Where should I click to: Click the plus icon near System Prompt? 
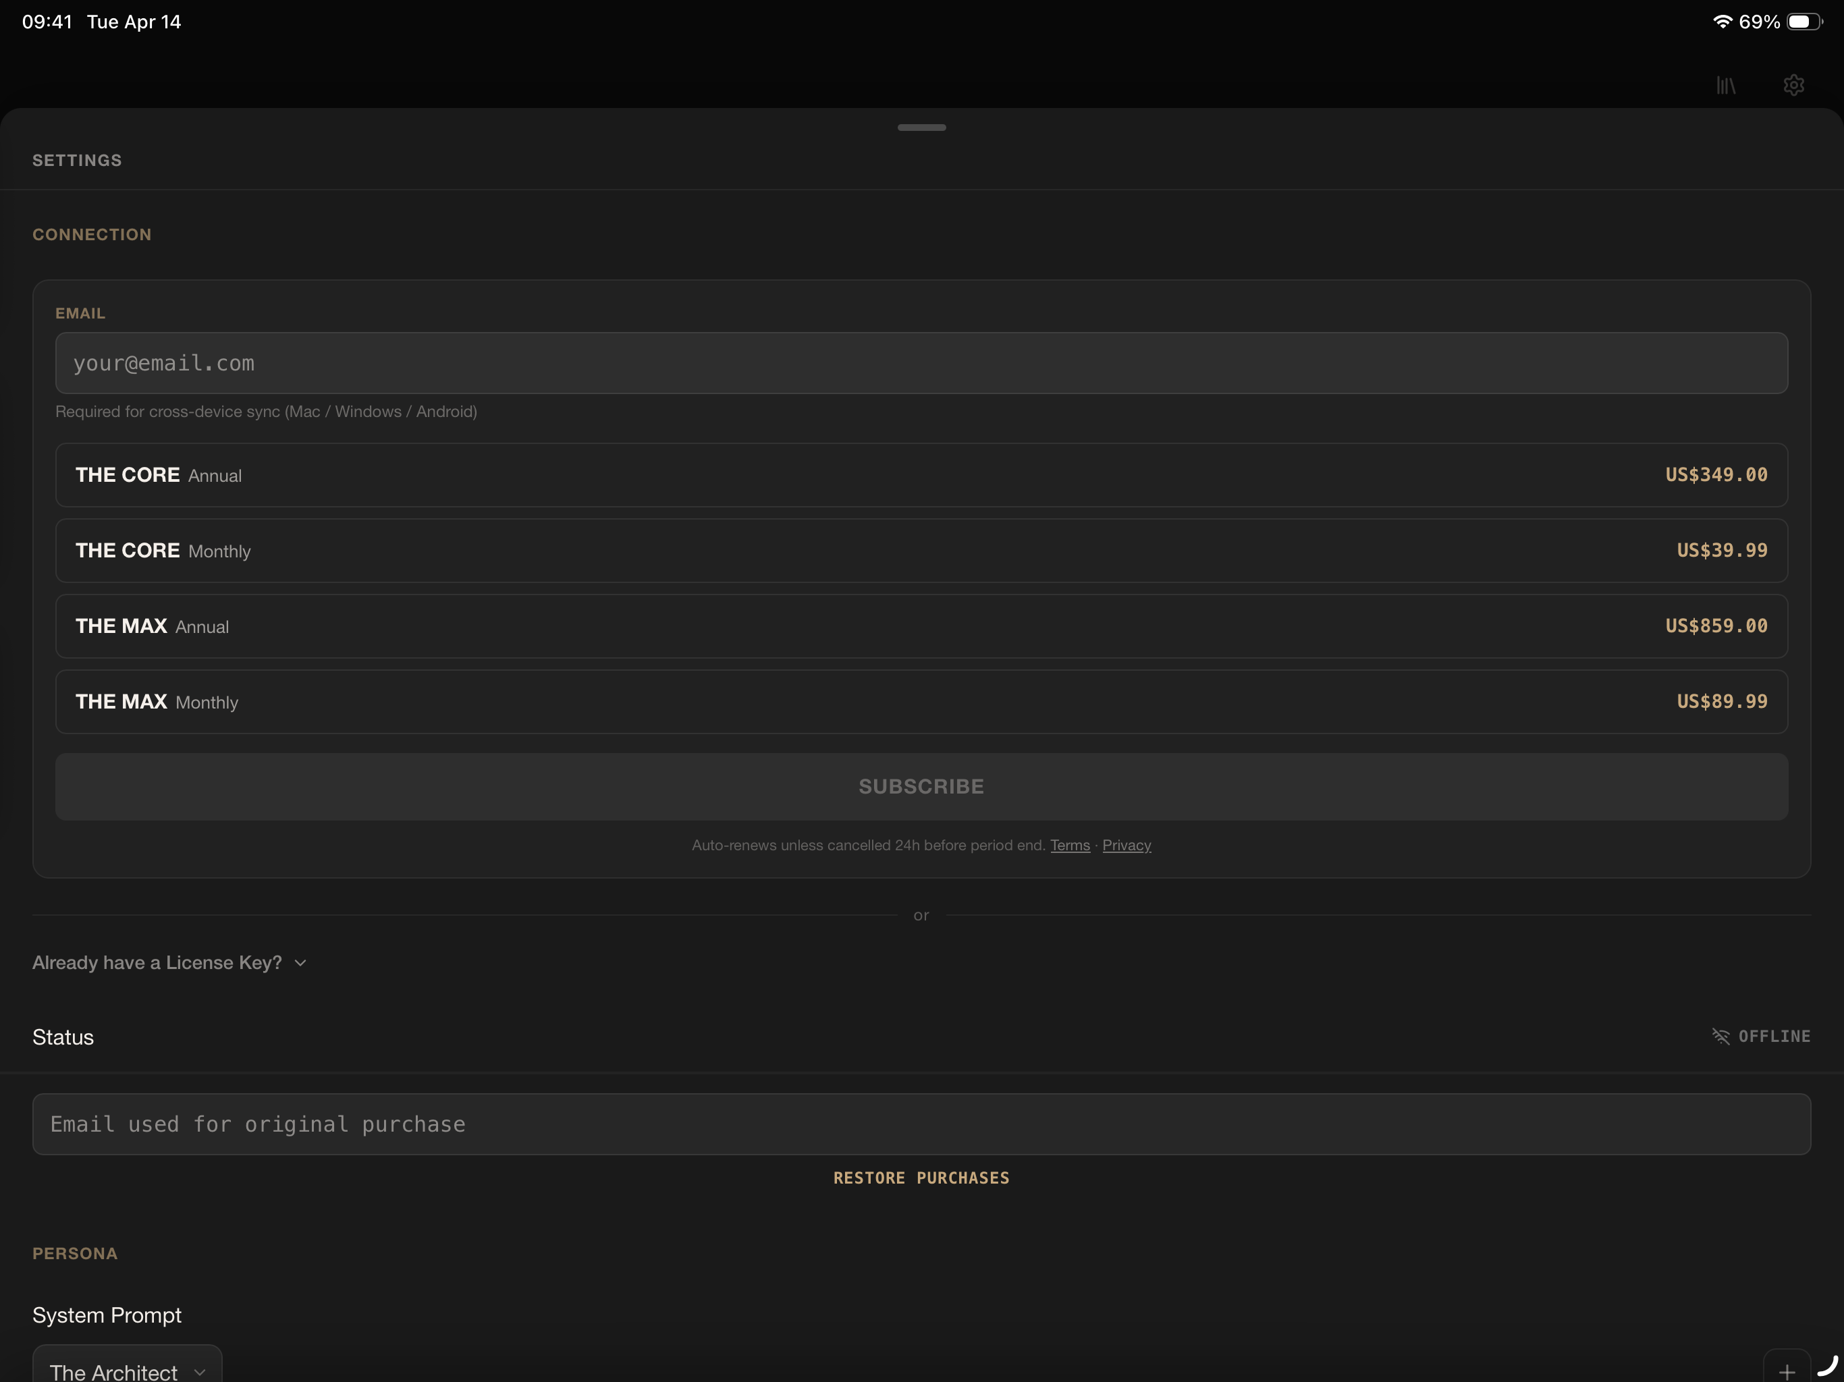[1787, 1371]
